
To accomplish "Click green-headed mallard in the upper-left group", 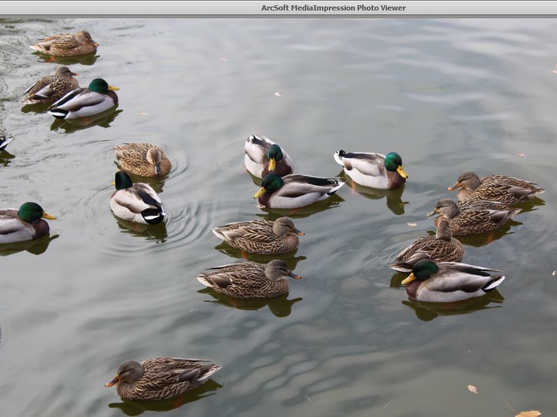I will (x=85, y=100).
